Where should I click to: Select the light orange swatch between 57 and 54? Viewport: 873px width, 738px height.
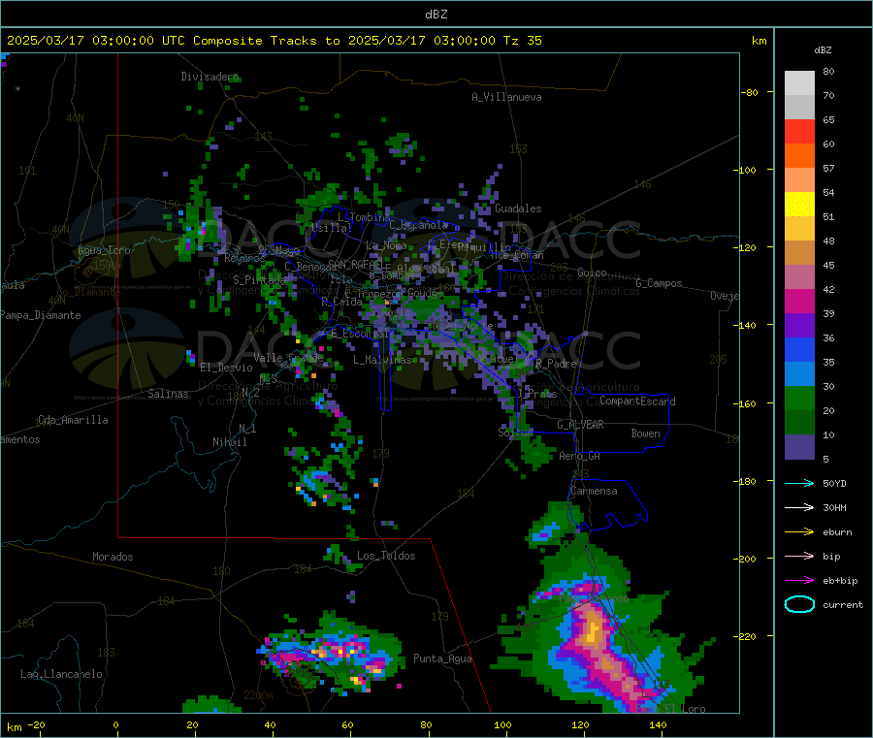click(799, 179)
